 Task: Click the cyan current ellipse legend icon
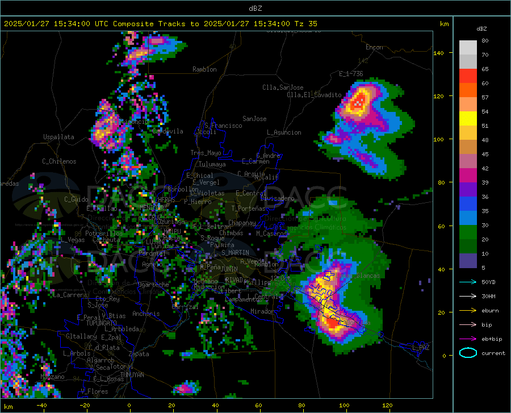tap(468, 353)
